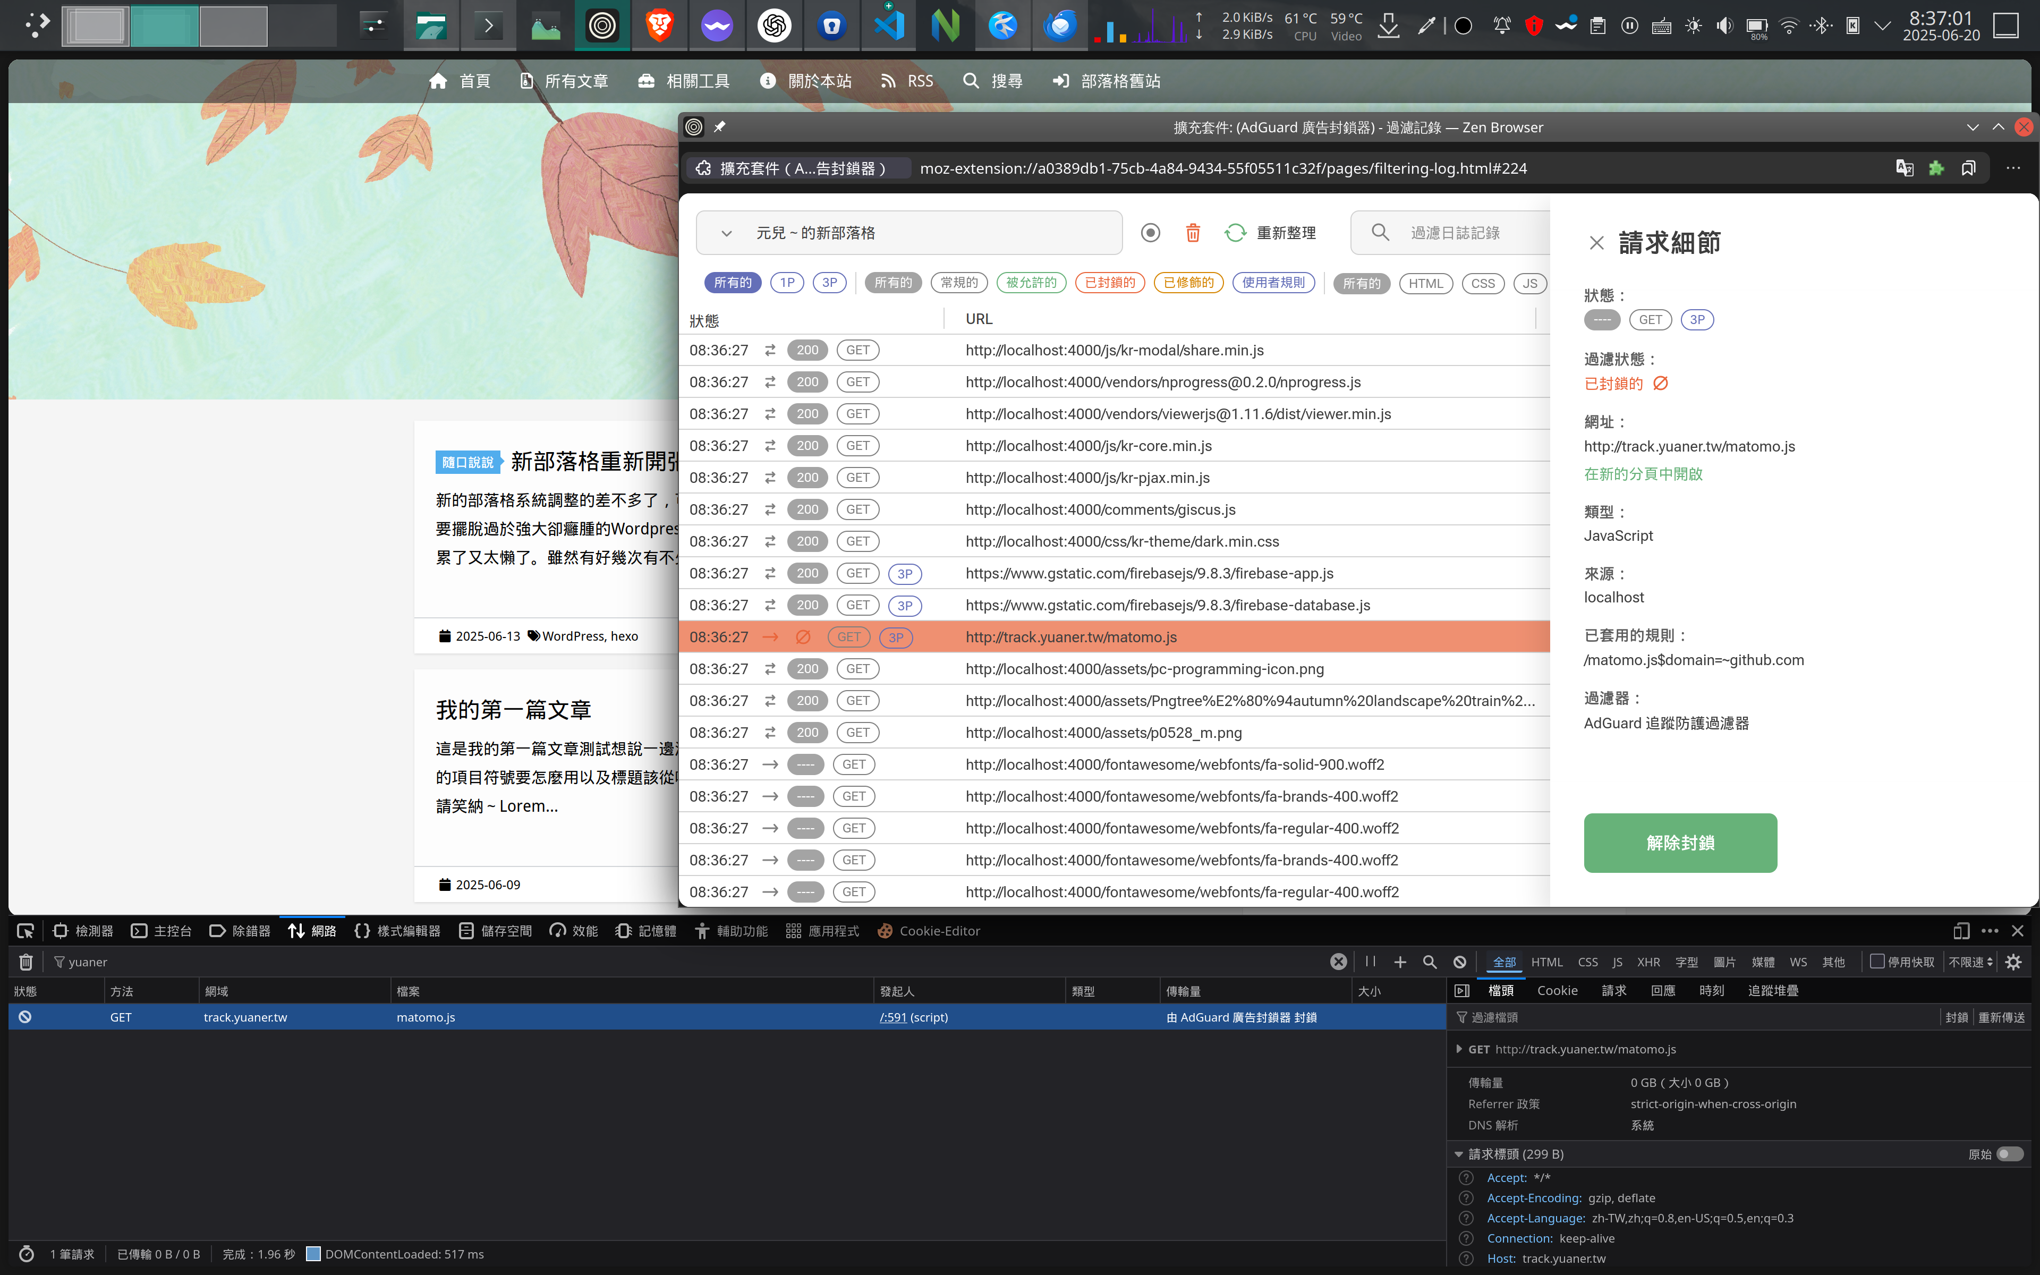Open the 相關工具 navigation item
2040x1275 pixels.
coord(684,81)
